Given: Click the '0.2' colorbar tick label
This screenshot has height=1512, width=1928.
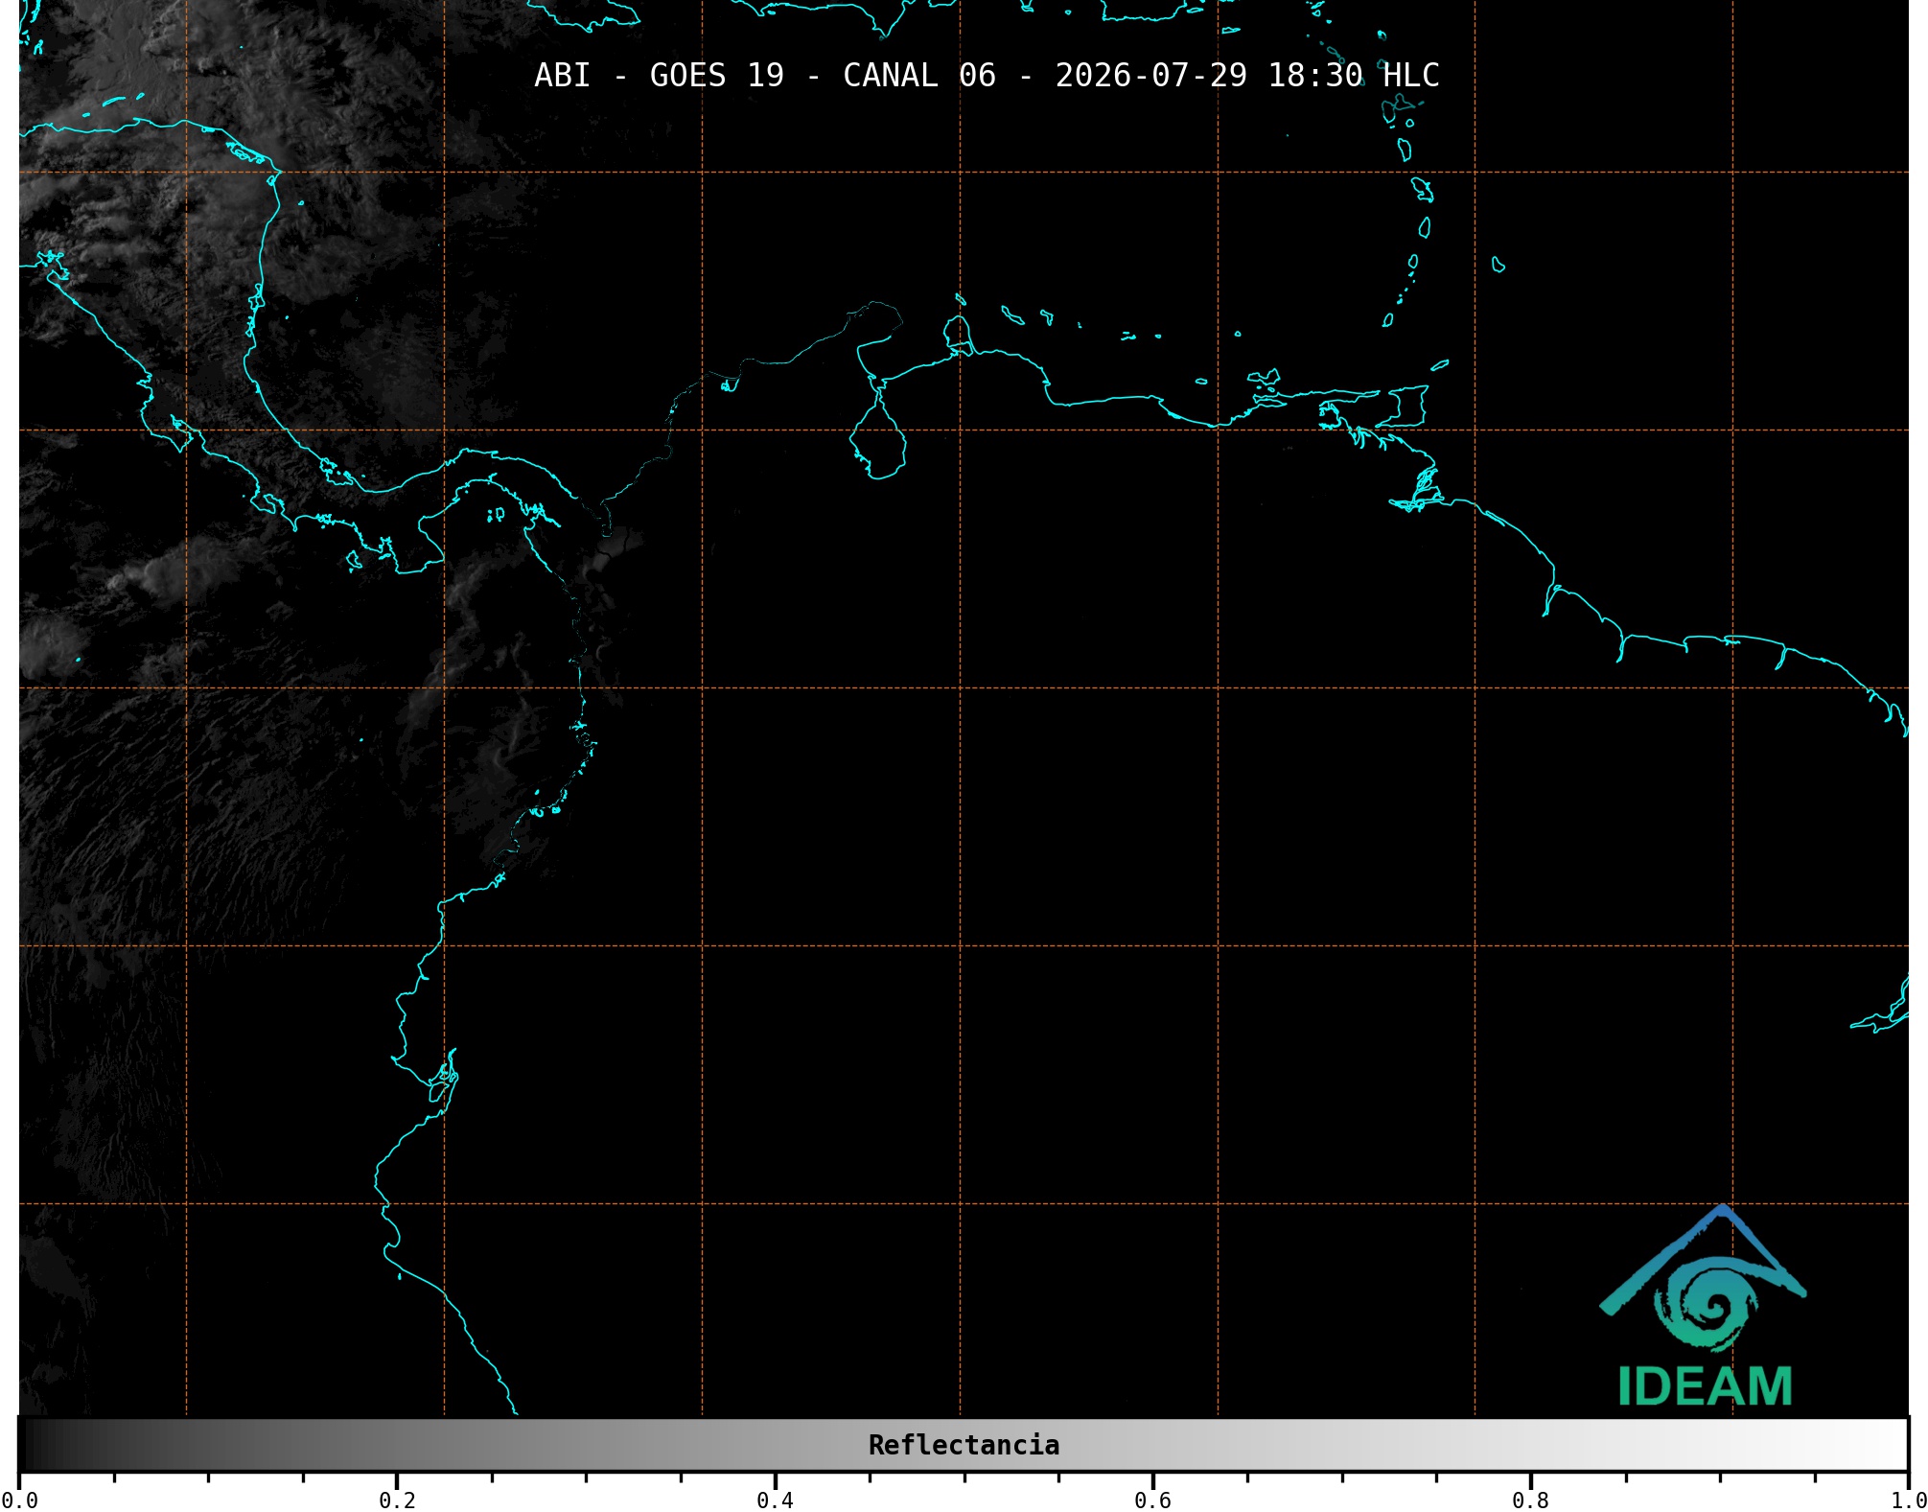Looking at the screenshot, I should pos(397,1500).
